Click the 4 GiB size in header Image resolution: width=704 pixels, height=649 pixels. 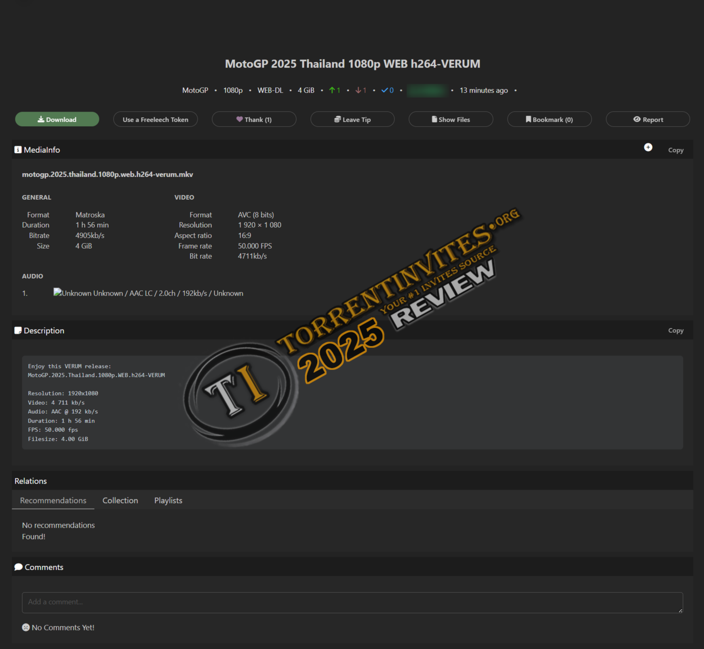coord(306,90)
